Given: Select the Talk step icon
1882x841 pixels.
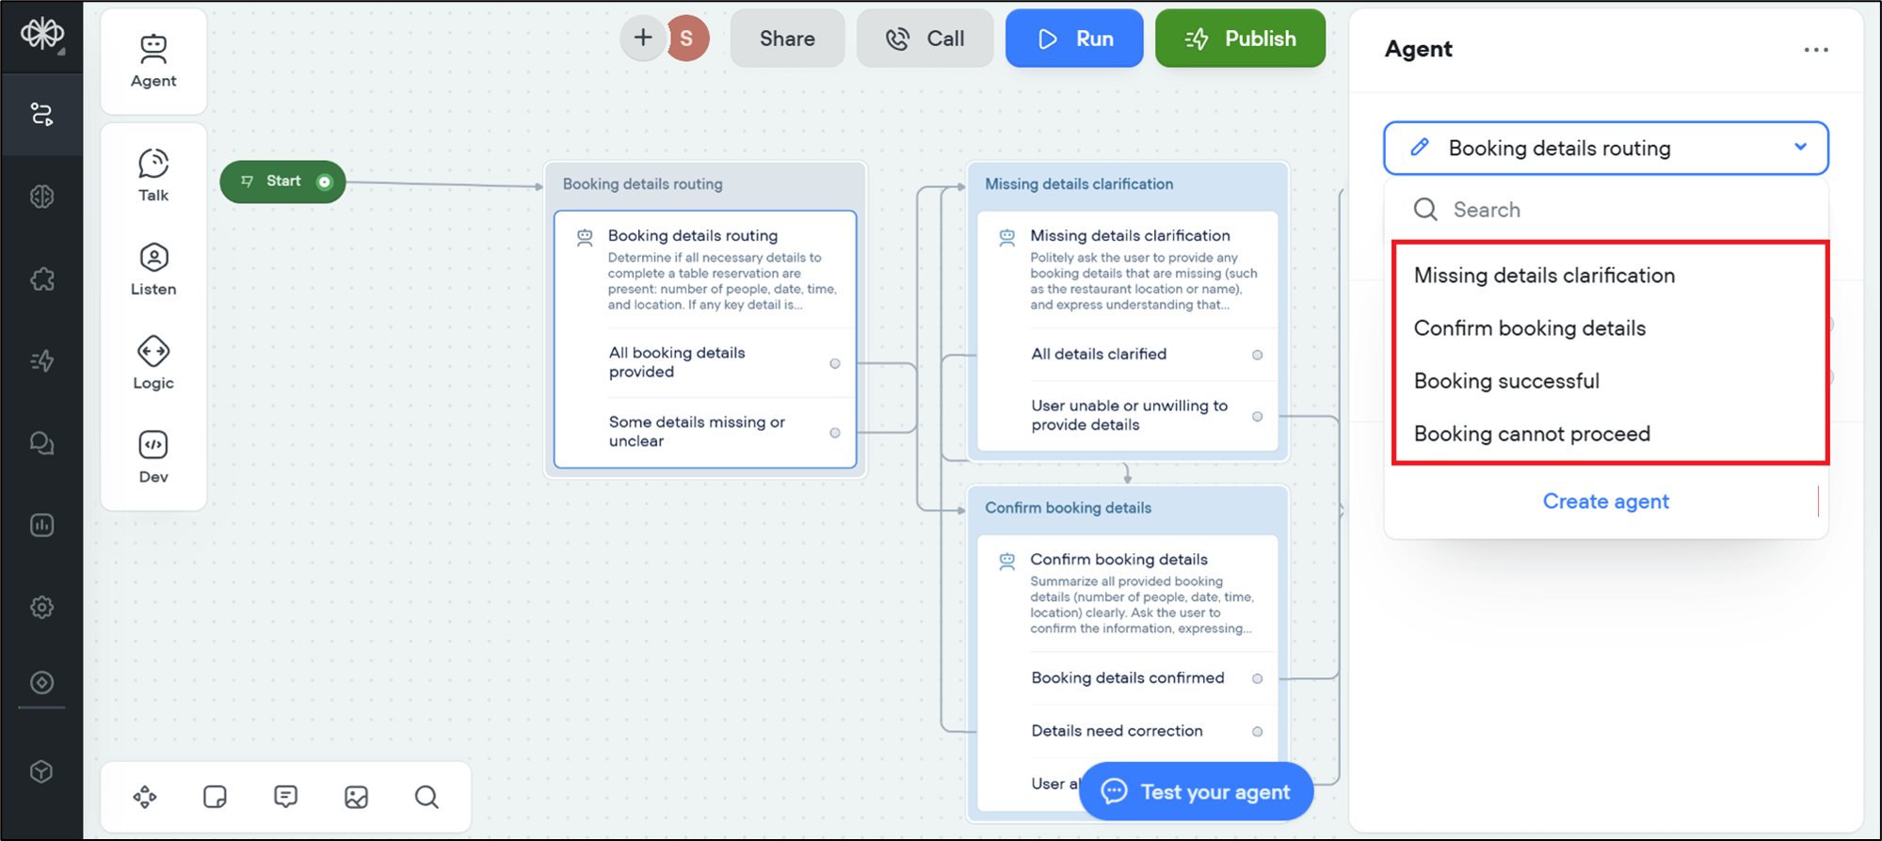Looking at the screenshot, I should point(153,175).
